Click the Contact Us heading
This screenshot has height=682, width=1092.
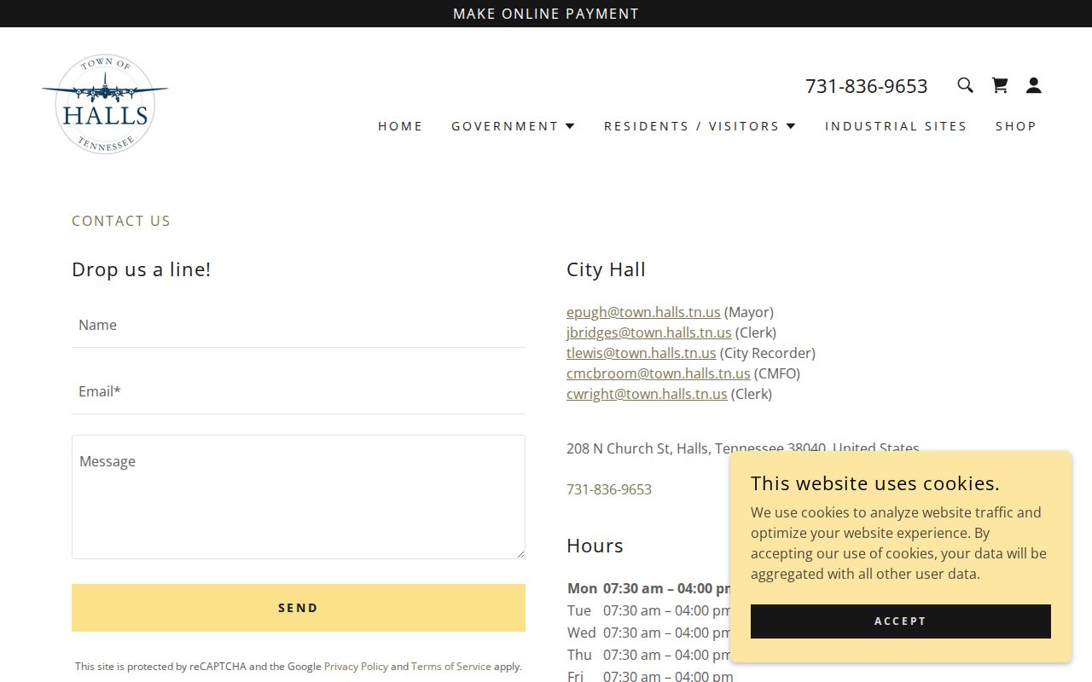tap(121, 221)
